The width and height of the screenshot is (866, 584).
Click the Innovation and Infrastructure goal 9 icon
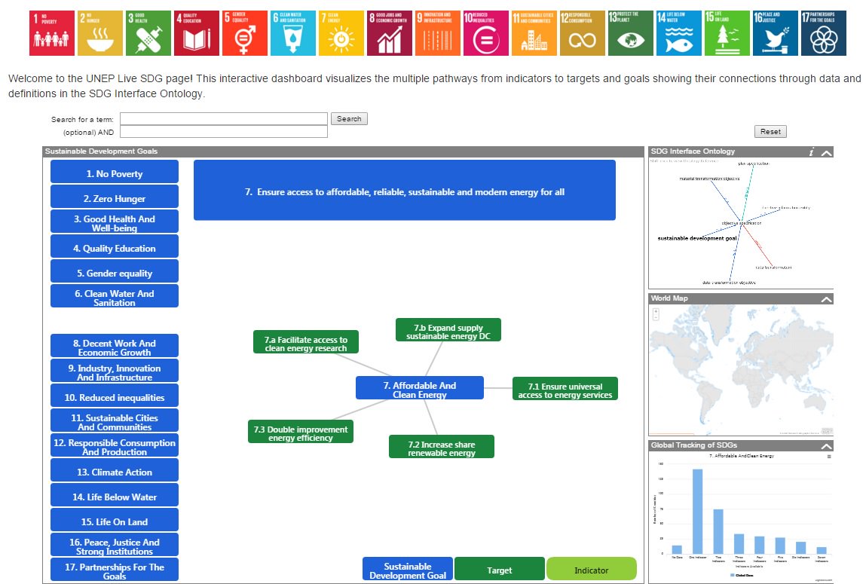pos(438,33)
